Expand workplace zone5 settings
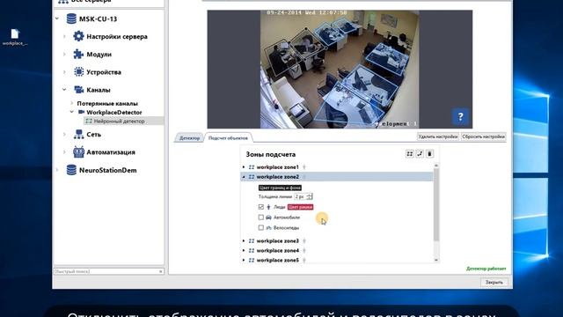Image resolution: width=563 pixels, height=317 pixels. point(244,261)
